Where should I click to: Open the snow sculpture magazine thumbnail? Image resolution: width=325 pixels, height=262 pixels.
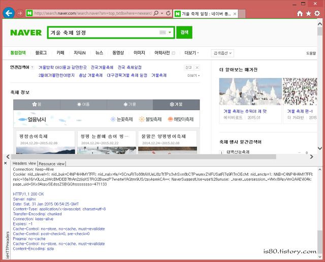click(250, 91)
